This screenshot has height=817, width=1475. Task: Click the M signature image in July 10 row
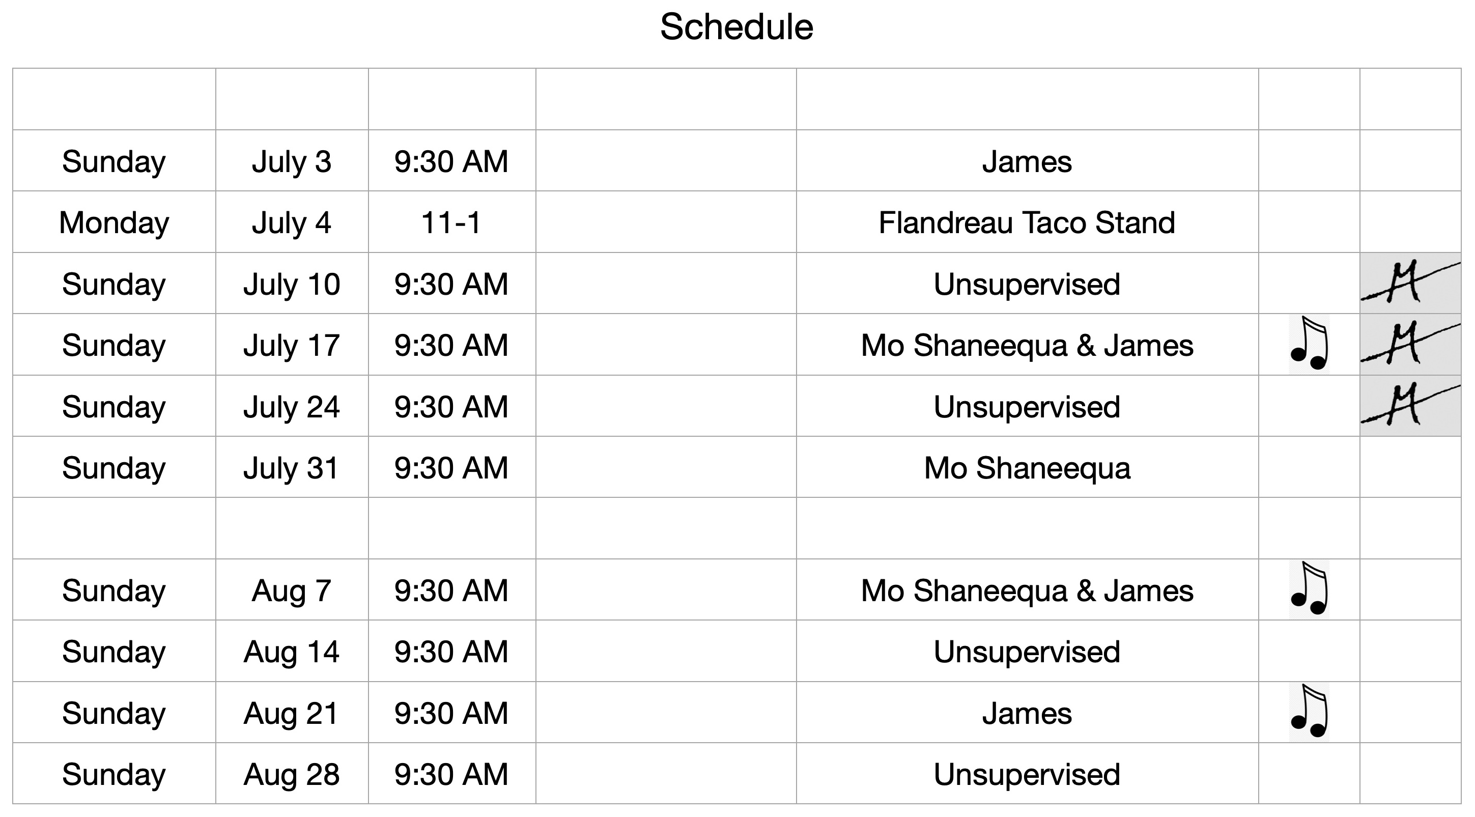(1411, 283)
